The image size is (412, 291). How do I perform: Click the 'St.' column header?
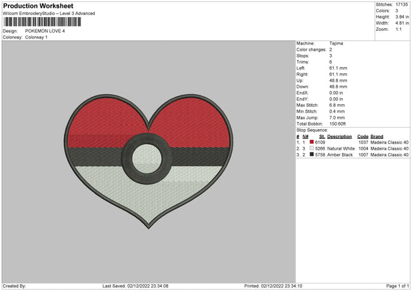322,137
